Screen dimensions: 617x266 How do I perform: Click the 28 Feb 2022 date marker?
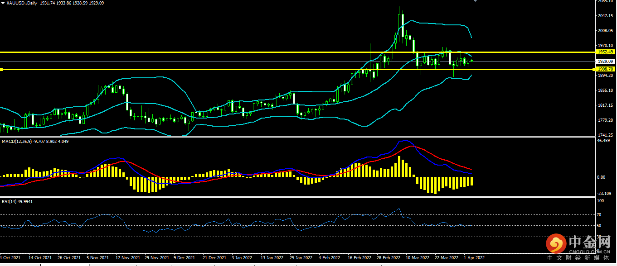point(388,257)
